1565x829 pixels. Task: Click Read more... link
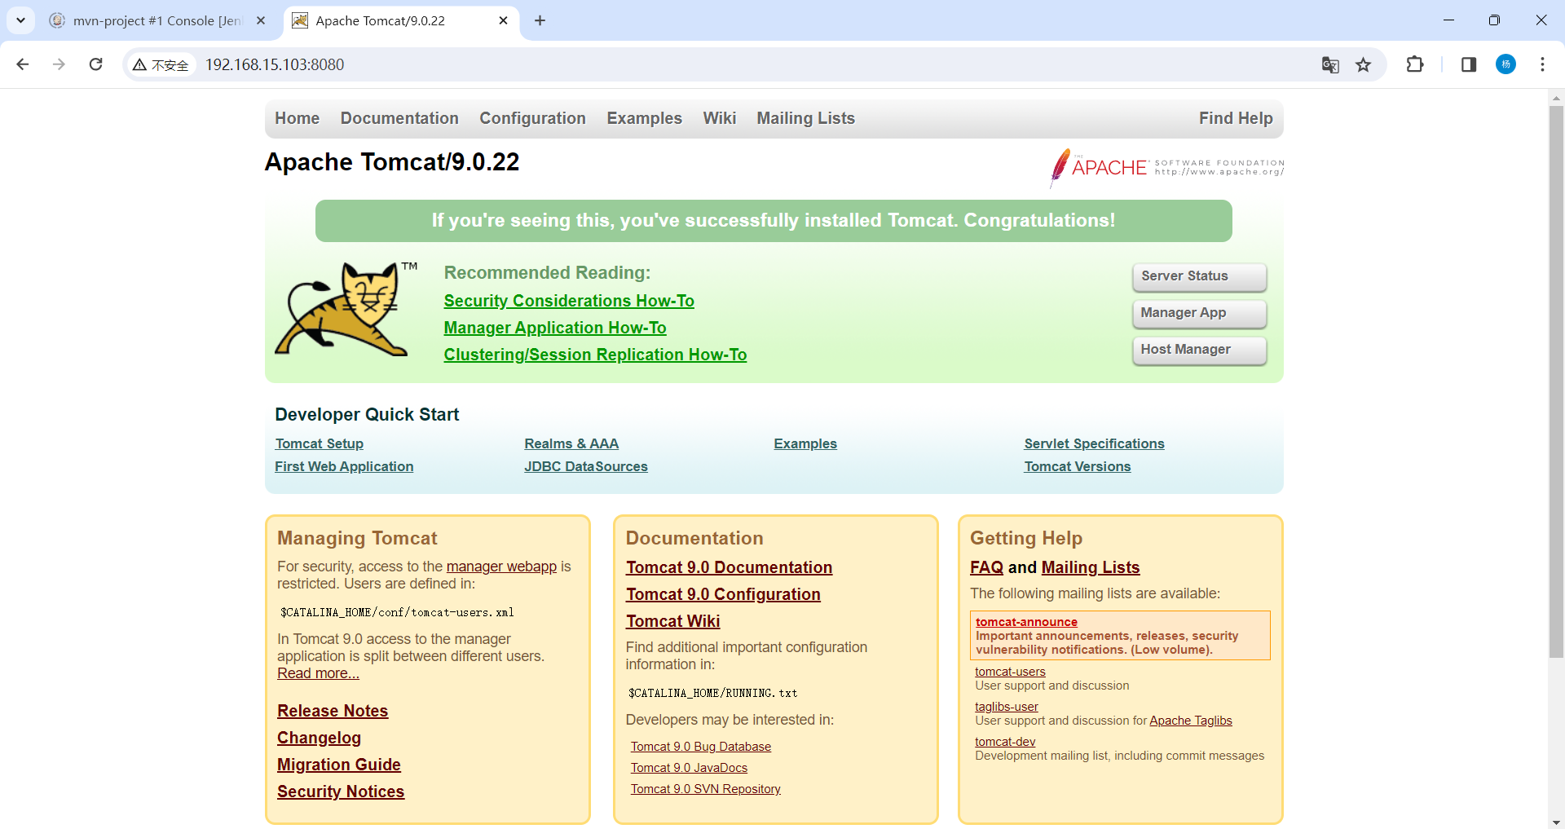(x=318, y=673)
